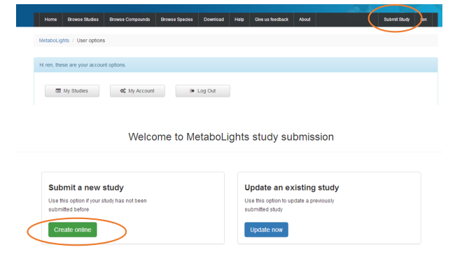Click the blue Update now button
This screenshot has width=455, height=266.
267,230
